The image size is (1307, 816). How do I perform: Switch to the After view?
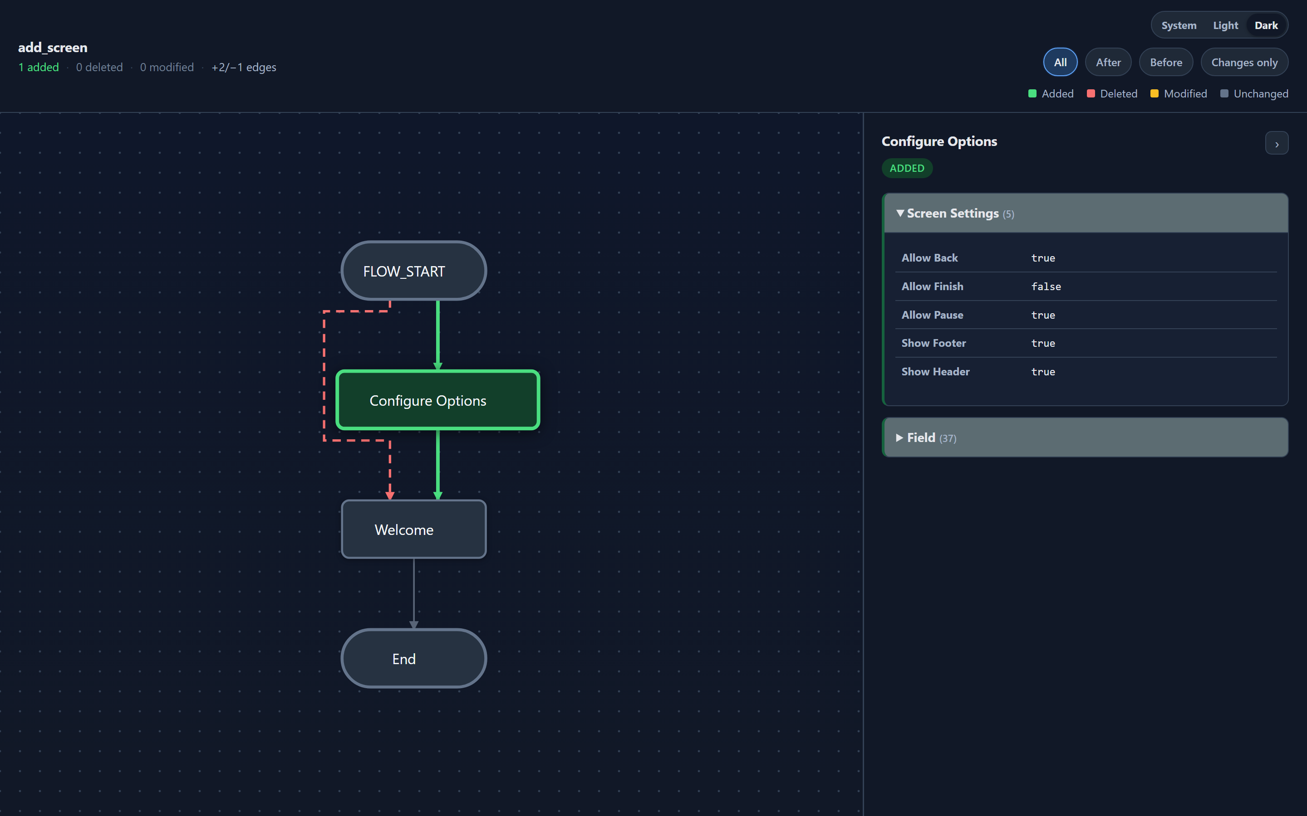coord(1108,63)
